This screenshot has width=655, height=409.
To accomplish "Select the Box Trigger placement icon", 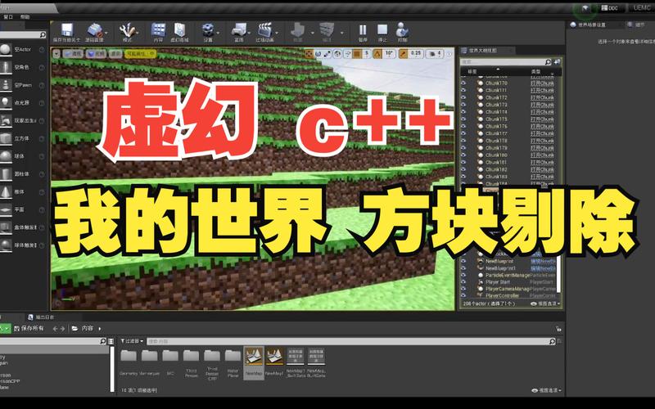I will click(x=6, y=227).
